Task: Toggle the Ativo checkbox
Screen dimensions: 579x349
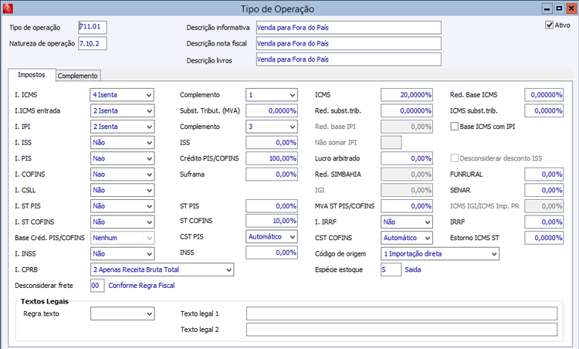Action: (x=549, y=25)
